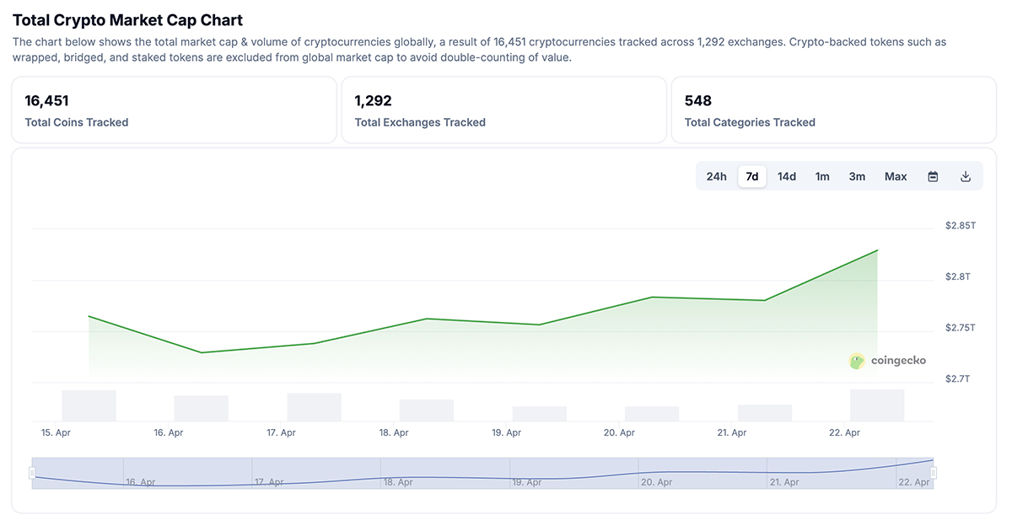Click the "15. Apr" date axis label
The width and height of the screenshot is (1012, 531).
point(57,432)
